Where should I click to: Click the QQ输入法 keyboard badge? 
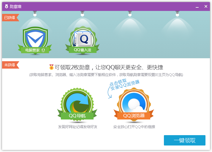[x=82, y=38]
